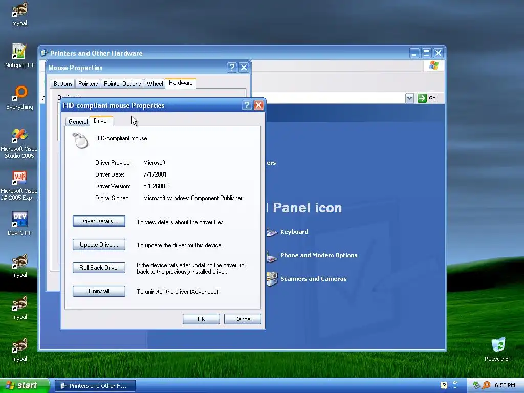
Task: Cancel the HID-compliant mouse Properties dialog
Action: pyautogui.click(x=243, y=319)
